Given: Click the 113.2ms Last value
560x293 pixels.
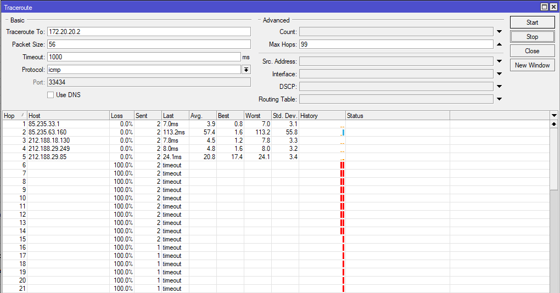Looking at the screenshot, I should [x=174, y=132].
